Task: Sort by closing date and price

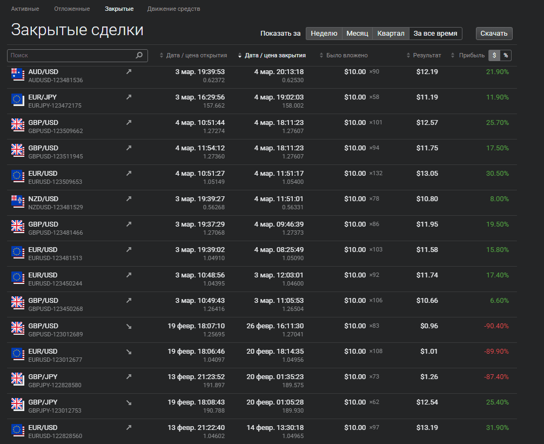Action: (x=272, y=55)
